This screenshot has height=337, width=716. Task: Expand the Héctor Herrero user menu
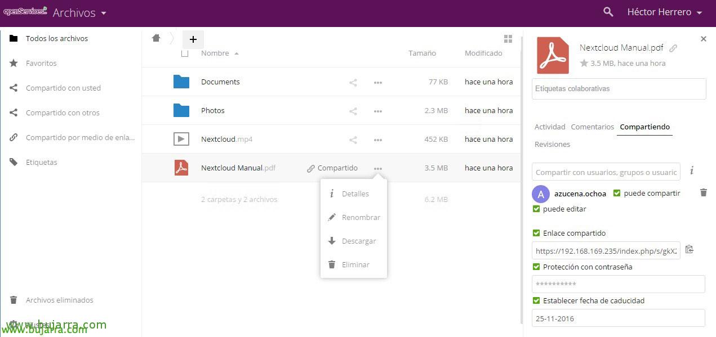click(665, 12)
